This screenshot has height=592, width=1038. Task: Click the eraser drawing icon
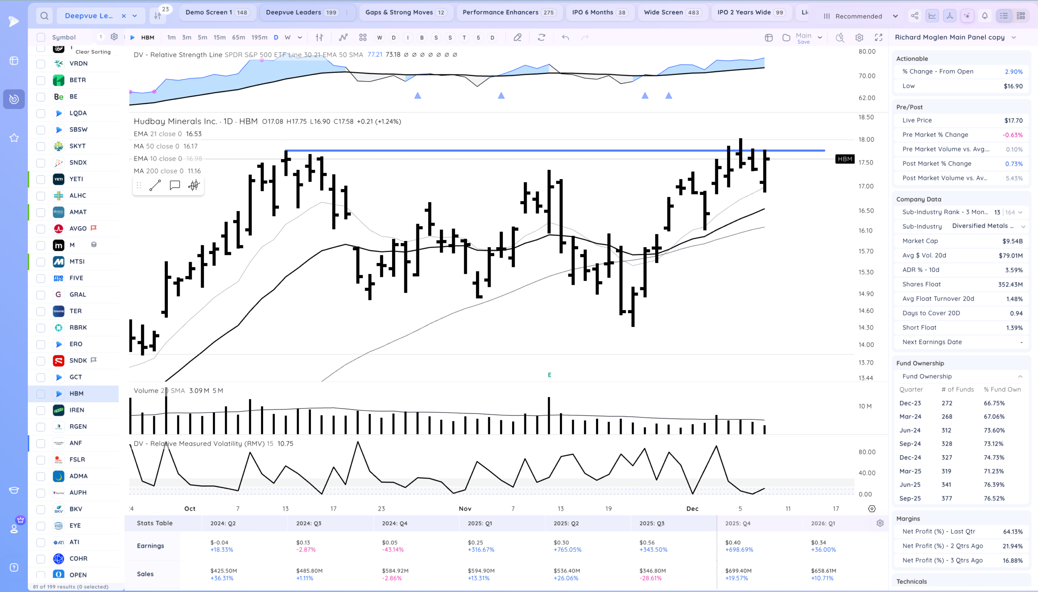pyautogui.click(x=517, y=37)
